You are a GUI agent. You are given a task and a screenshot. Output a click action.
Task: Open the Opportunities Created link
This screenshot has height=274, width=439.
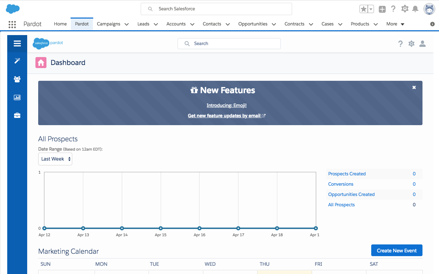[351, 194]
